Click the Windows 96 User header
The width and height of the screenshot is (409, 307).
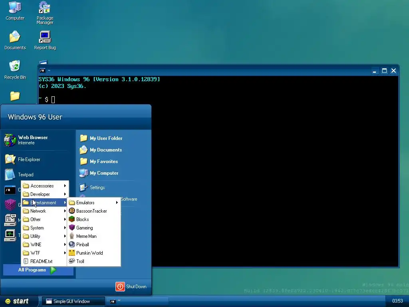pyautogui.click(x=35, y=117)
